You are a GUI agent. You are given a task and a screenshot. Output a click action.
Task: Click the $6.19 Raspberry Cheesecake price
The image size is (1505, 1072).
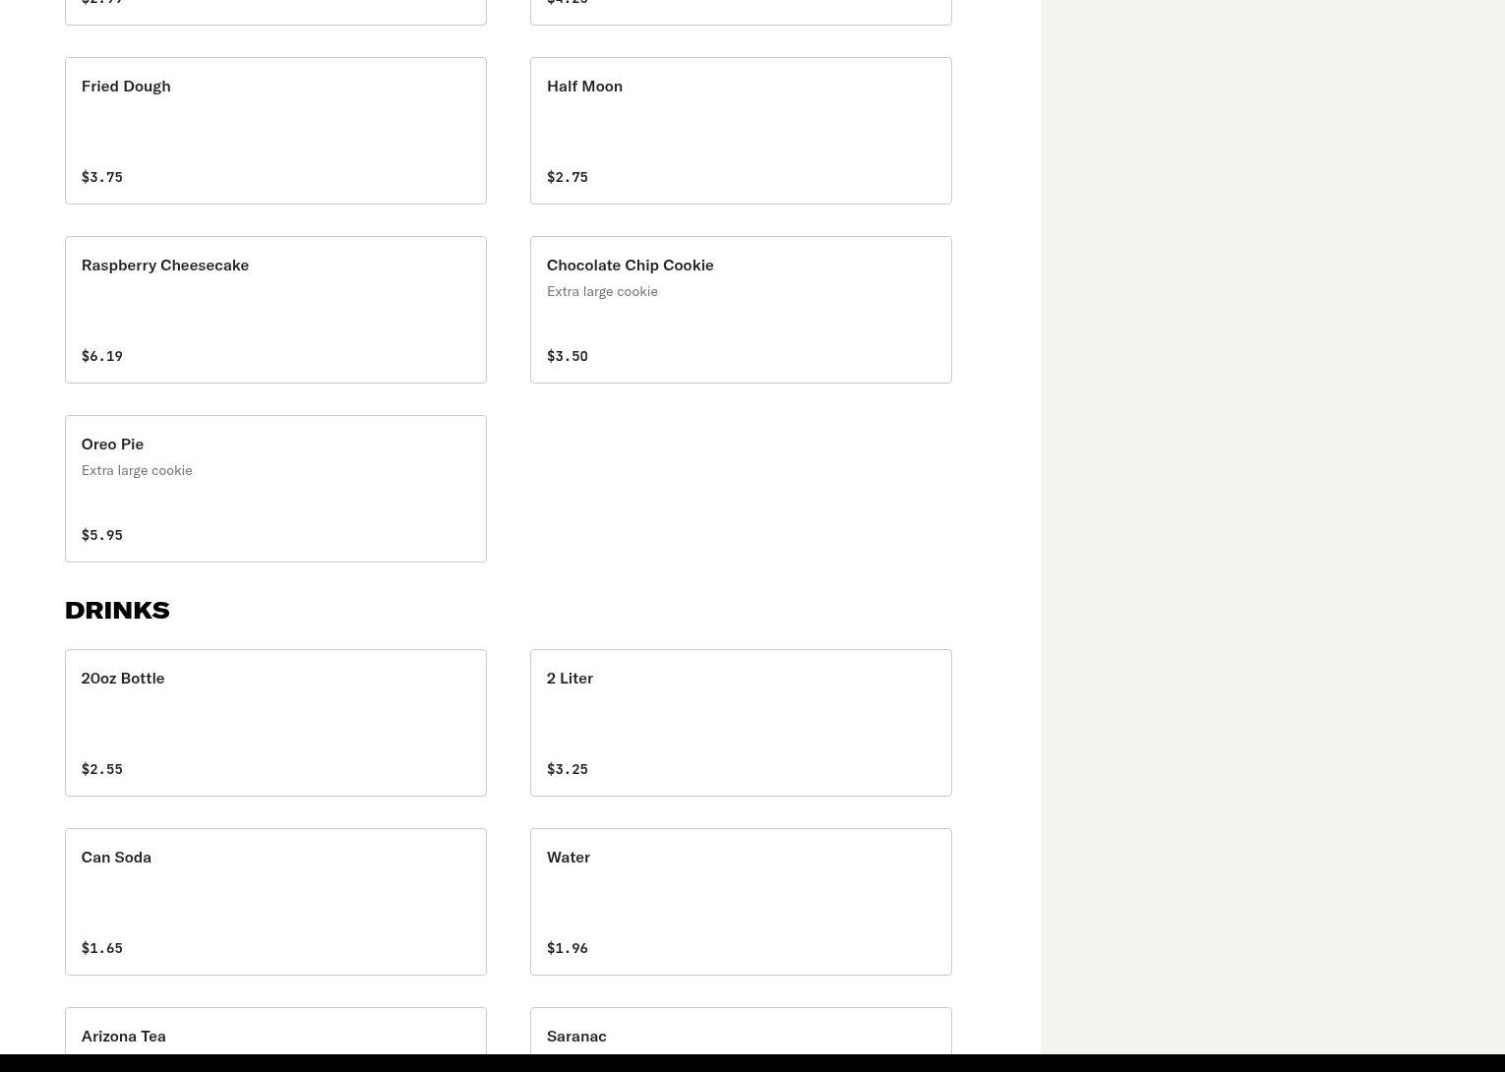[x=102, y=356]
